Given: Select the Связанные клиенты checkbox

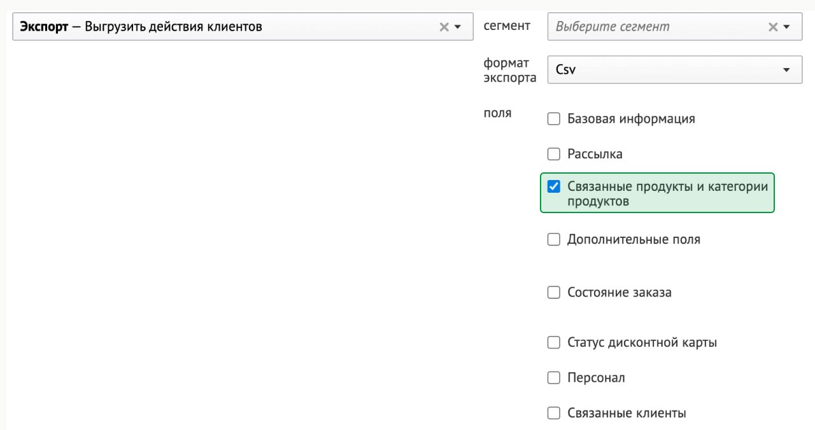Looking at the screenshot, I should coord(554,413).
